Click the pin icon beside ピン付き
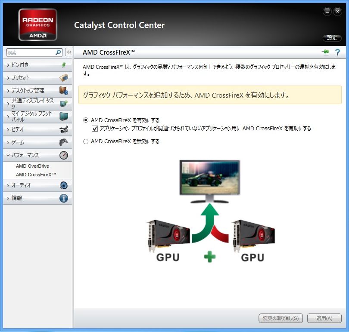349x332 pixels. coord(64,65)
